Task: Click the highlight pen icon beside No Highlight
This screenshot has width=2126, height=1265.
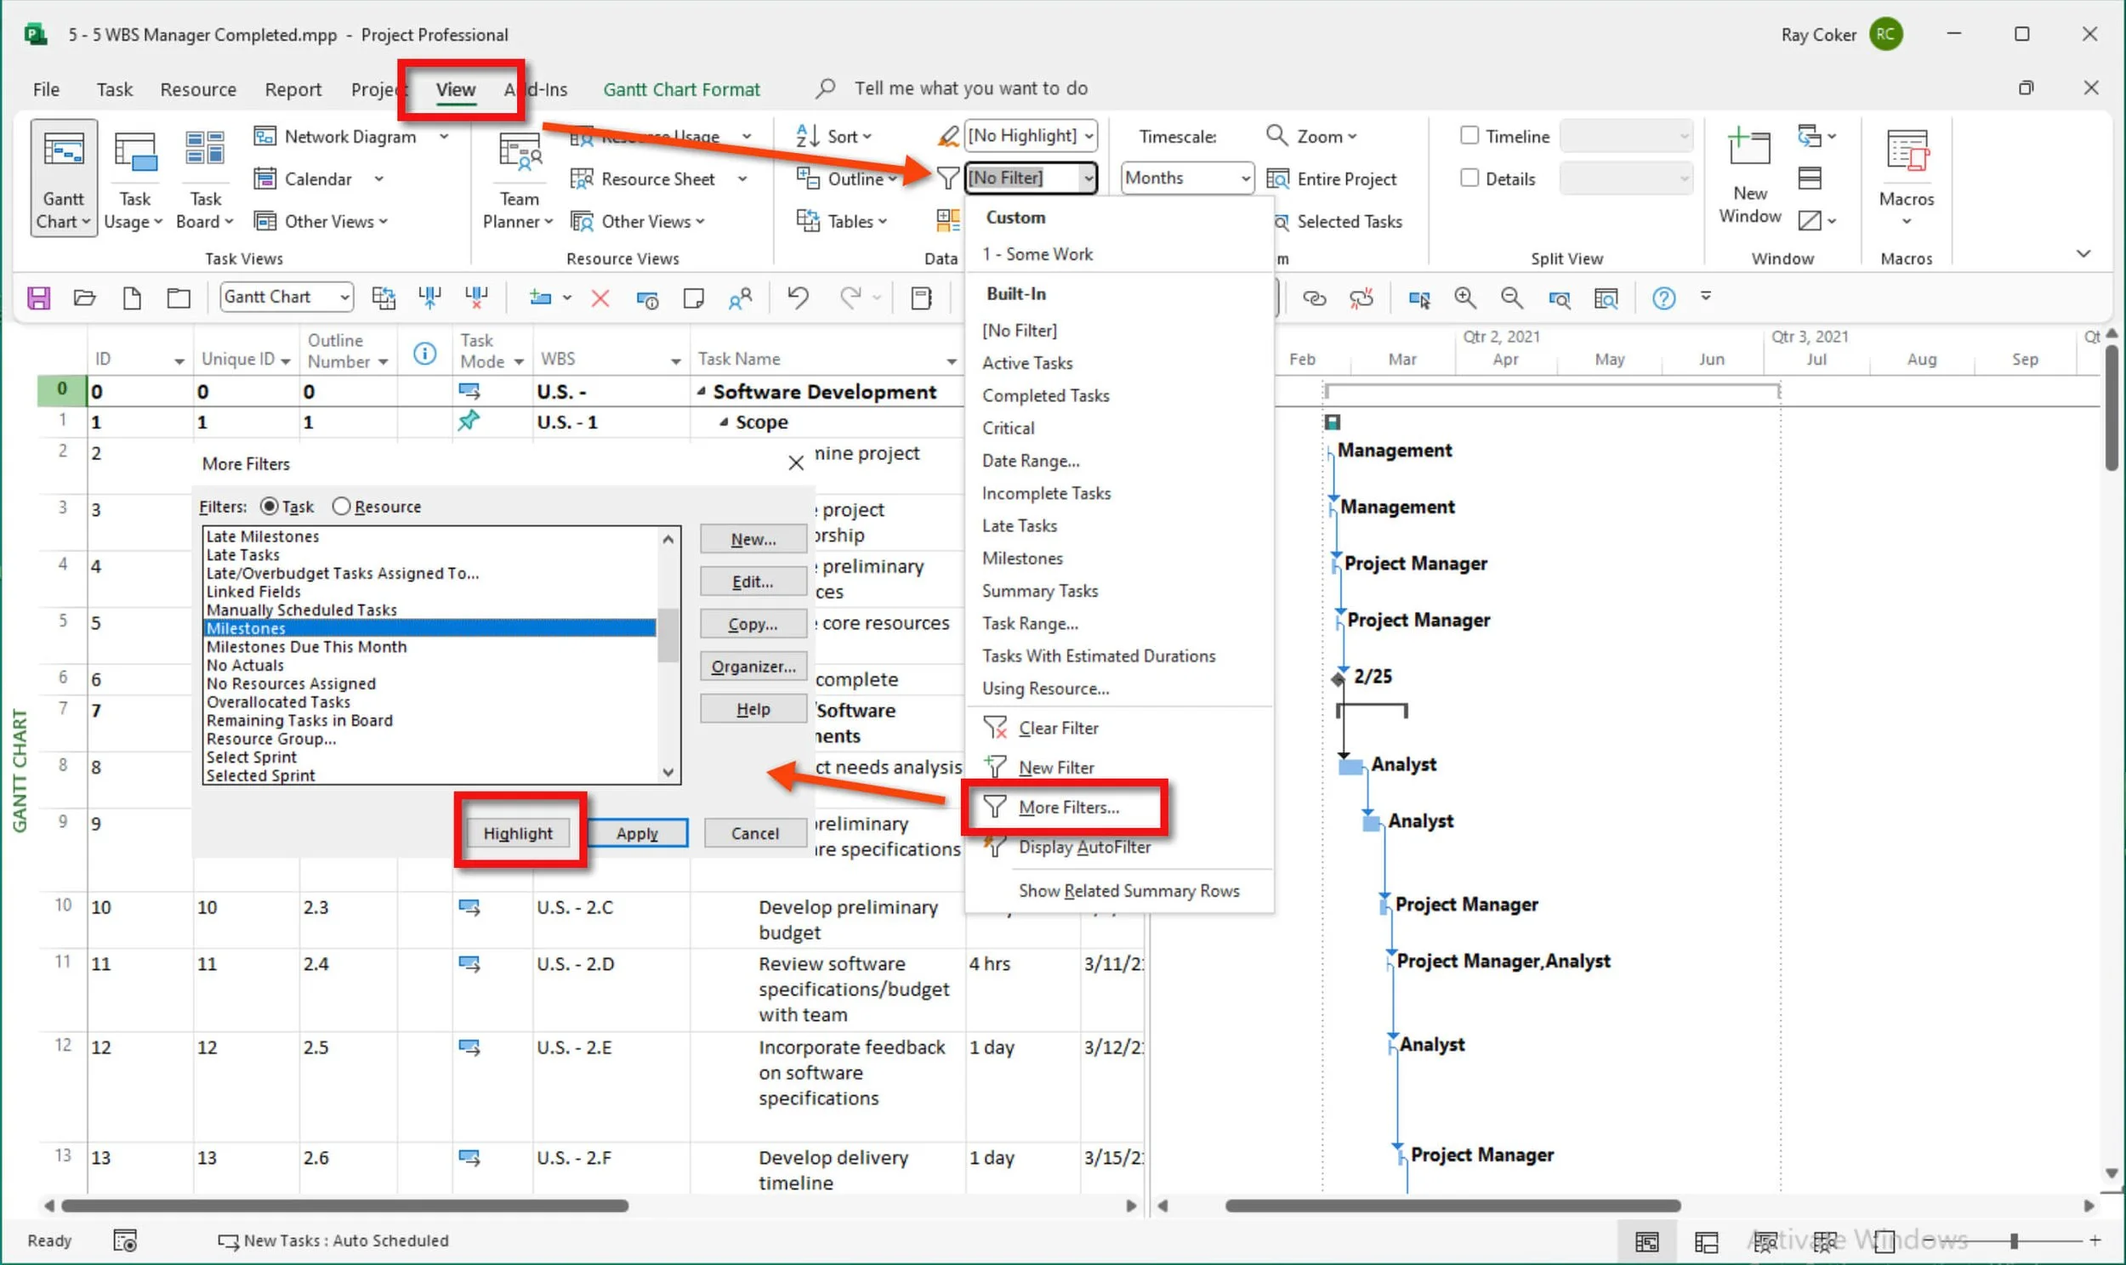Action: point(948,136)
